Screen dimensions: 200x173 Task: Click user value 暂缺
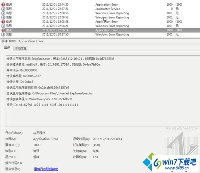[36, 157]
